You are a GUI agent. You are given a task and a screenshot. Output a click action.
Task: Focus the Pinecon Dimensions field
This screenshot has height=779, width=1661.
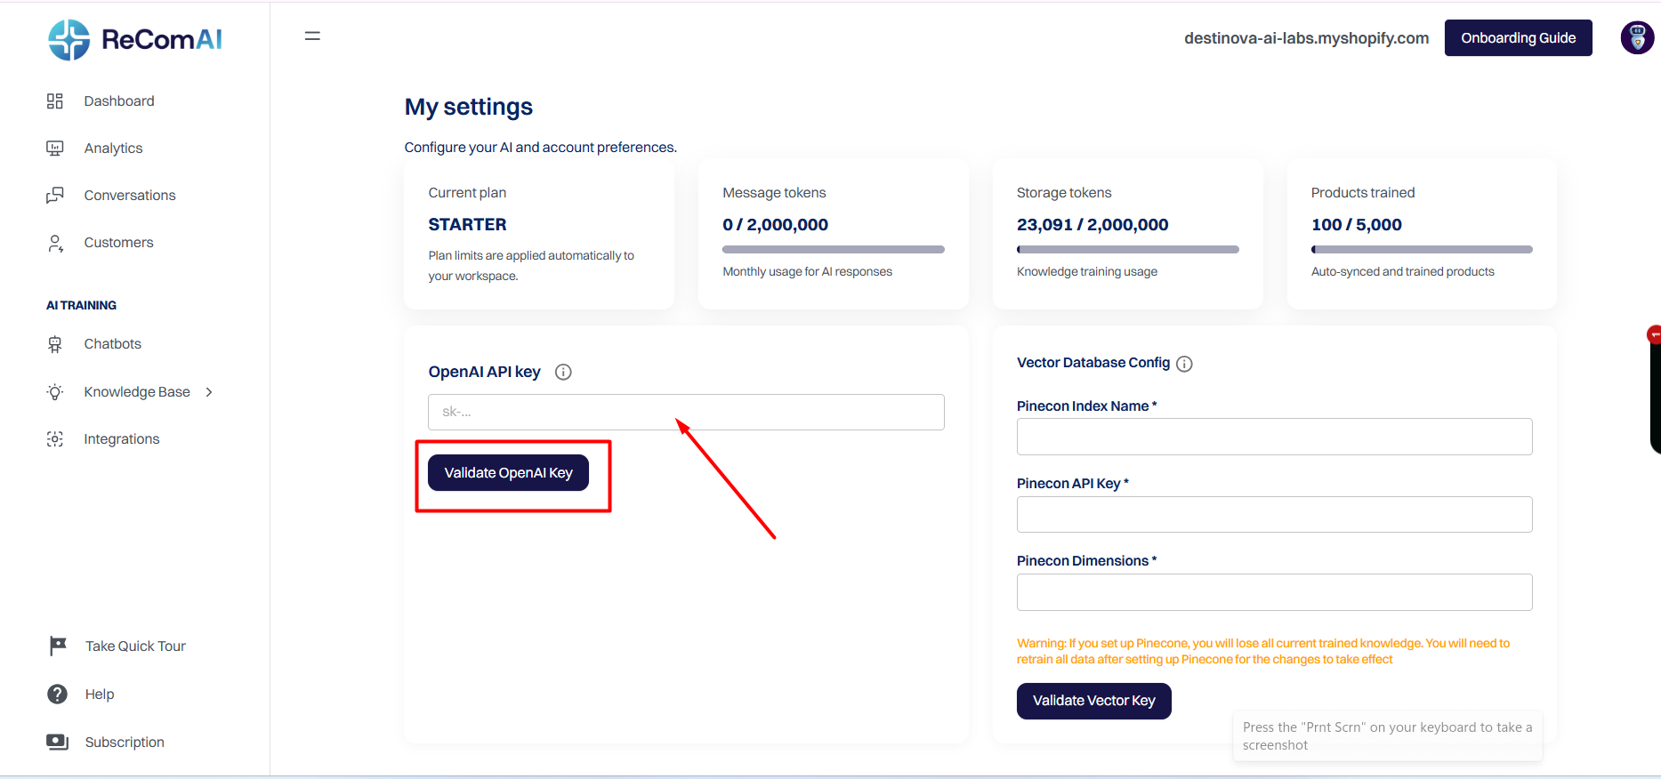point(1274,592)
